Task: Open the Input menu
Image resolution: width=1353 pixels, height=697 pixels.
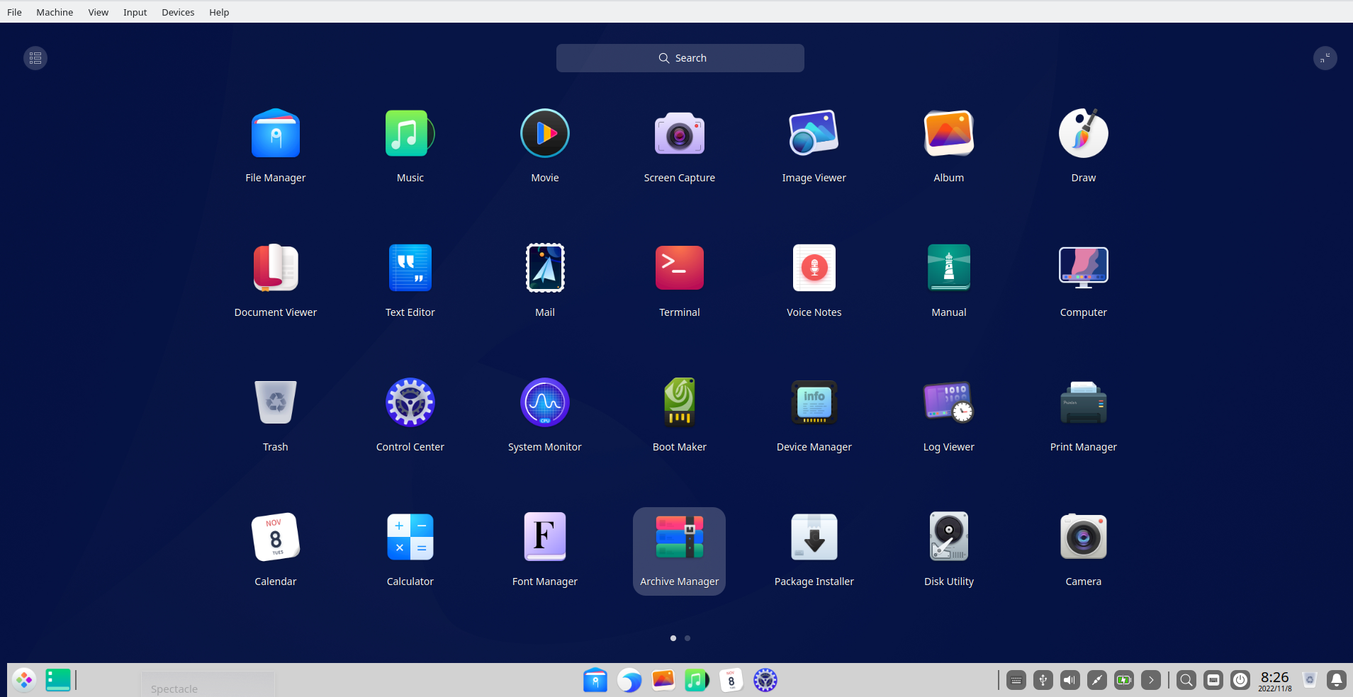Action: click(135, 12)
